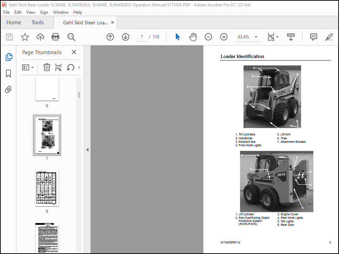Click the 917345/EP0112 footer text
Screen dimensions: 339x254
pyautogui.click(x=230, y=242)
